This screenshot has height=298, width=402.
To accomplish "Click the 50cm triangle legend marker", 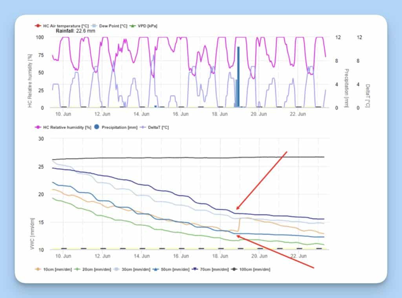I will 155,269.
